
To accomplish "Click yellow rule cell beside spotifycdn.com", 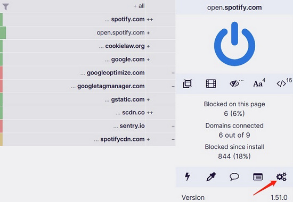I will point(1,139).
